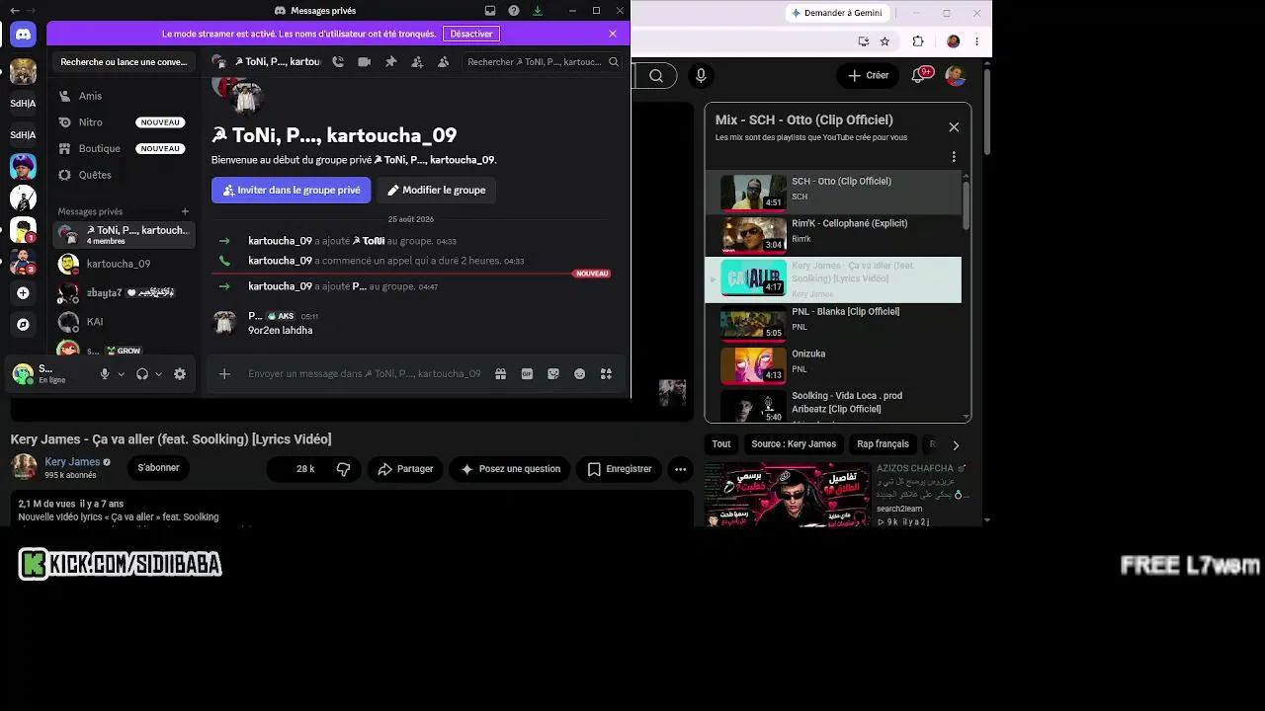
Task: Open Amis in Discord sidebar
Action: pos(123,96)
